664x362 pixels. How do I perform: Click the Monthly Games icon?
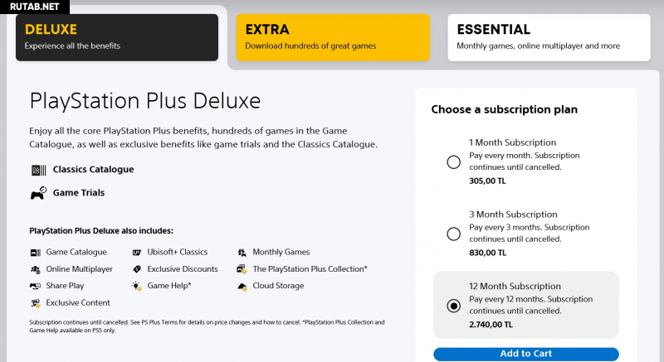242,252
